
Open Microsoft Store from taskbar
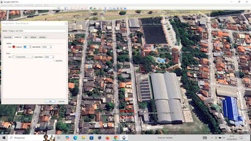[91, 138]
